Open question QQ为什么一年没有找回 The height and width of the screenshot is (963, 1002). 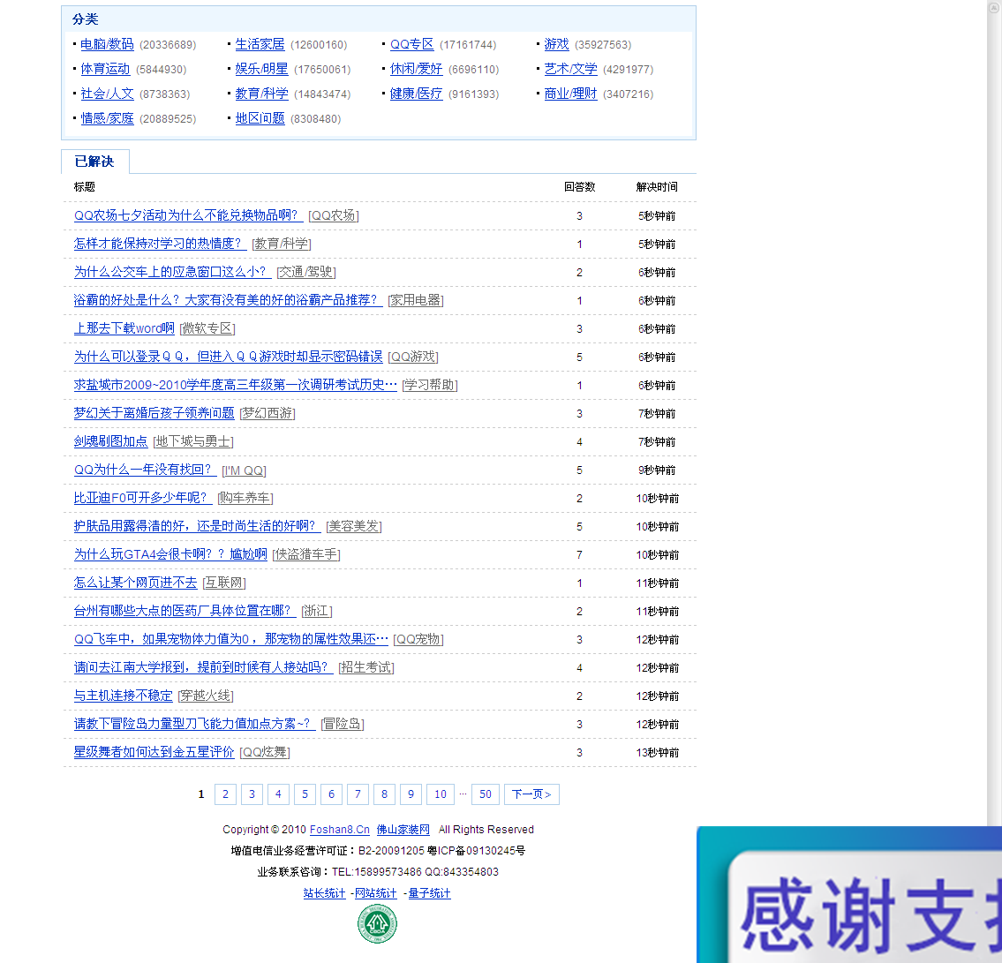point(145,470)
